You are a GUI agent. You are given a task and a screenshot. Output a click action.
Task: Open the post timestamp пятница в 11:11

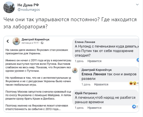(30, 43)
